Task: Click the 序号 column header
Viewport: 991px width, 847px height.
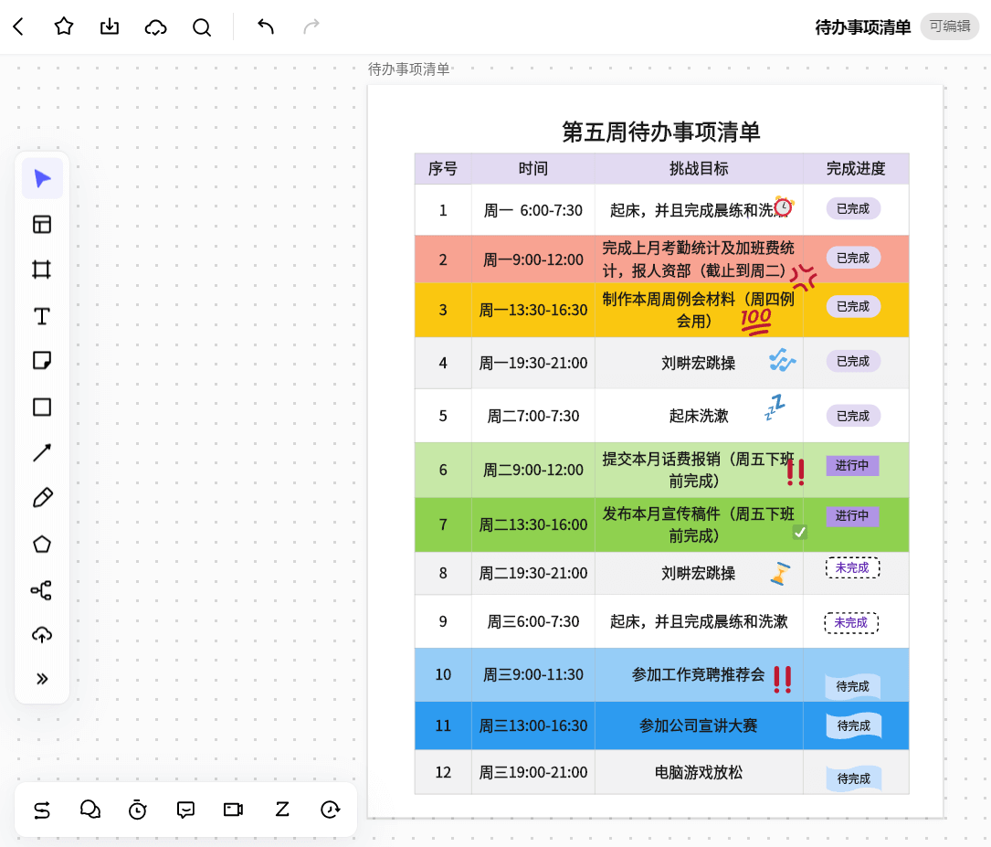Action: [x=443, y=169]
